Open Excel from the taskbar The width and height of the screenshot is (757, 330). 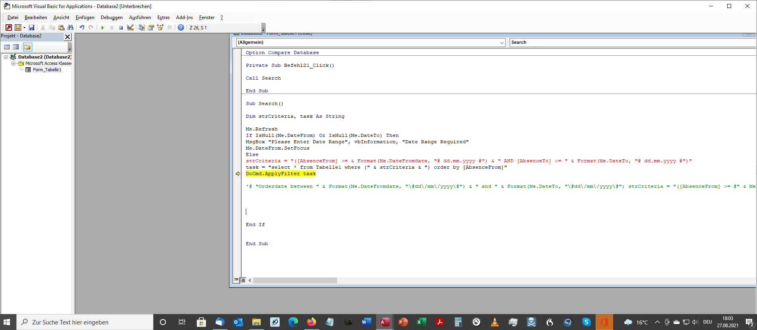(x=422, y=322)
